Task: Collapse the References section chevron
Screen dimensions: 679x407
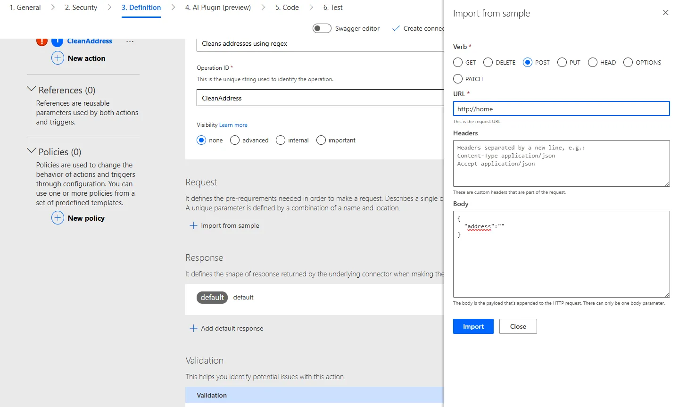Action: point(32,89)
